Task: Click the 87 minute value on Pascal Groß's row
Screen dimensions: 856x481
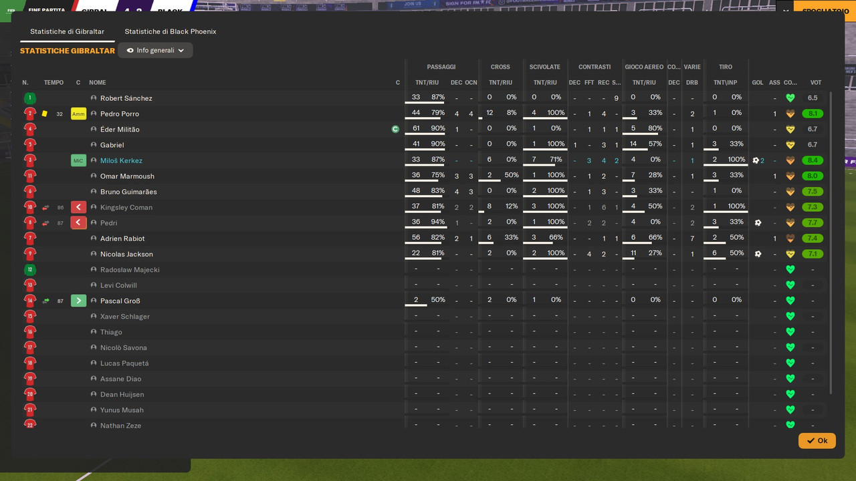Action: (60, 301)
